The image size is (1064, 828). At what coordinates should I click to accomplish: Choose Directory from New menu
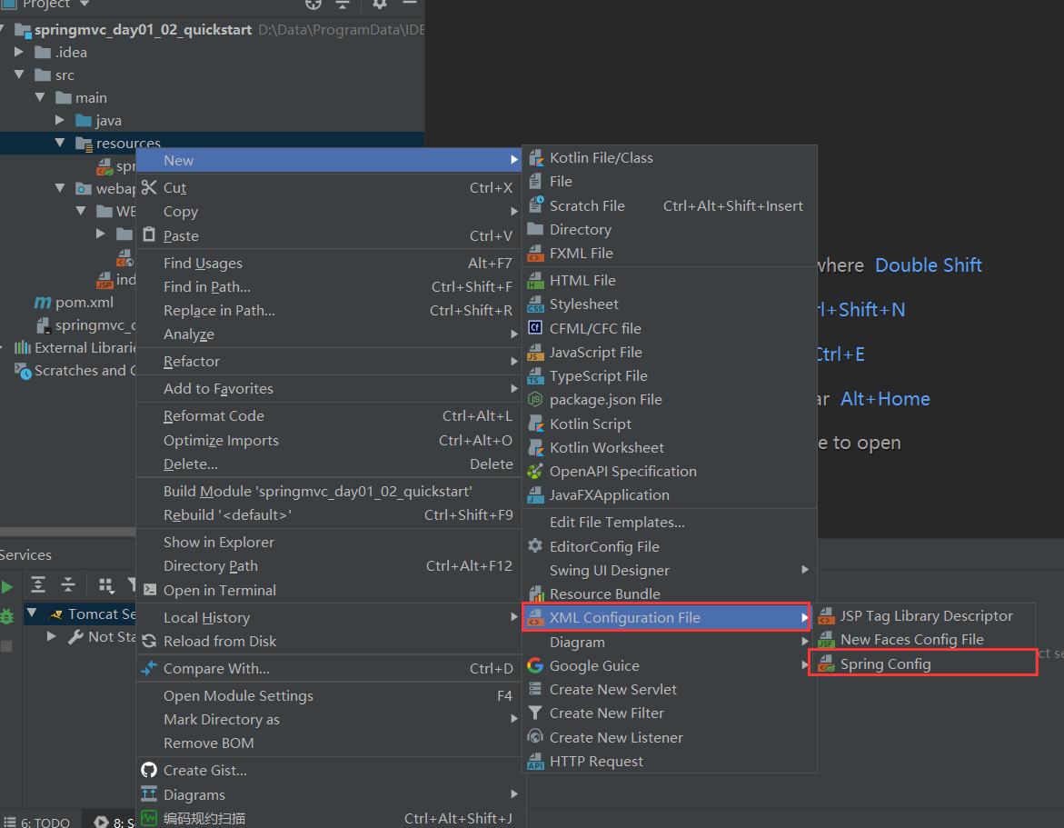pos(669,229)
